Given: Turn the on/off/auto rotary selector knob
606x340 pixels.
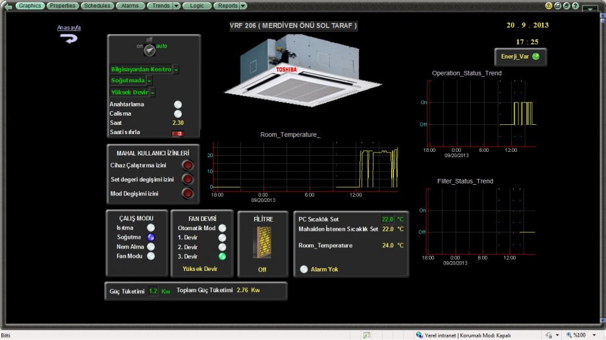Looking at the screenshot, I should tap(150, 50).
